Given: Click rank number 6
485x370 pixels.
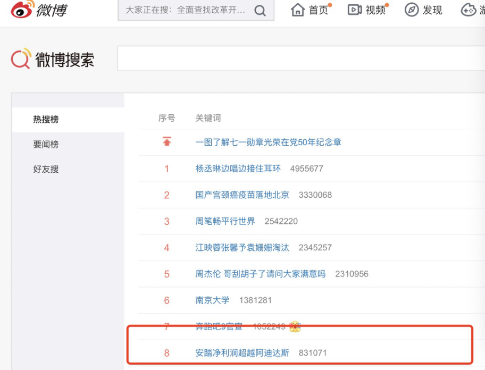Looking at the screenshot, I should pyautogui.click(x=167, y=300).
